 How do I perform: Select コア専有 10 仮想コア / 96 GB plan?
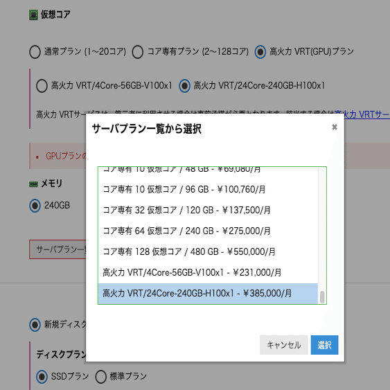pos(208,190)
